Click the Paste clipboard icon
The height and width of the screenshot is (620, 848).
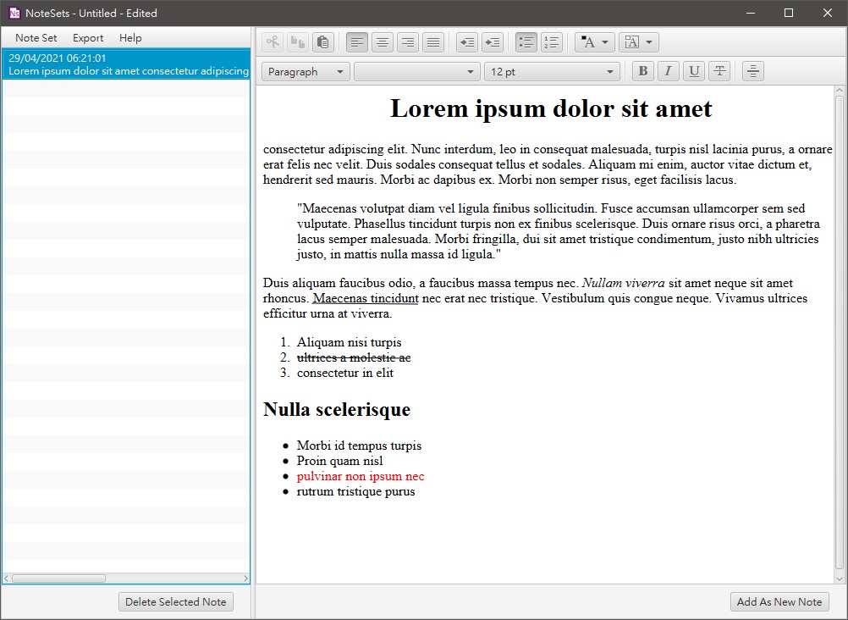tap(322, 42)
